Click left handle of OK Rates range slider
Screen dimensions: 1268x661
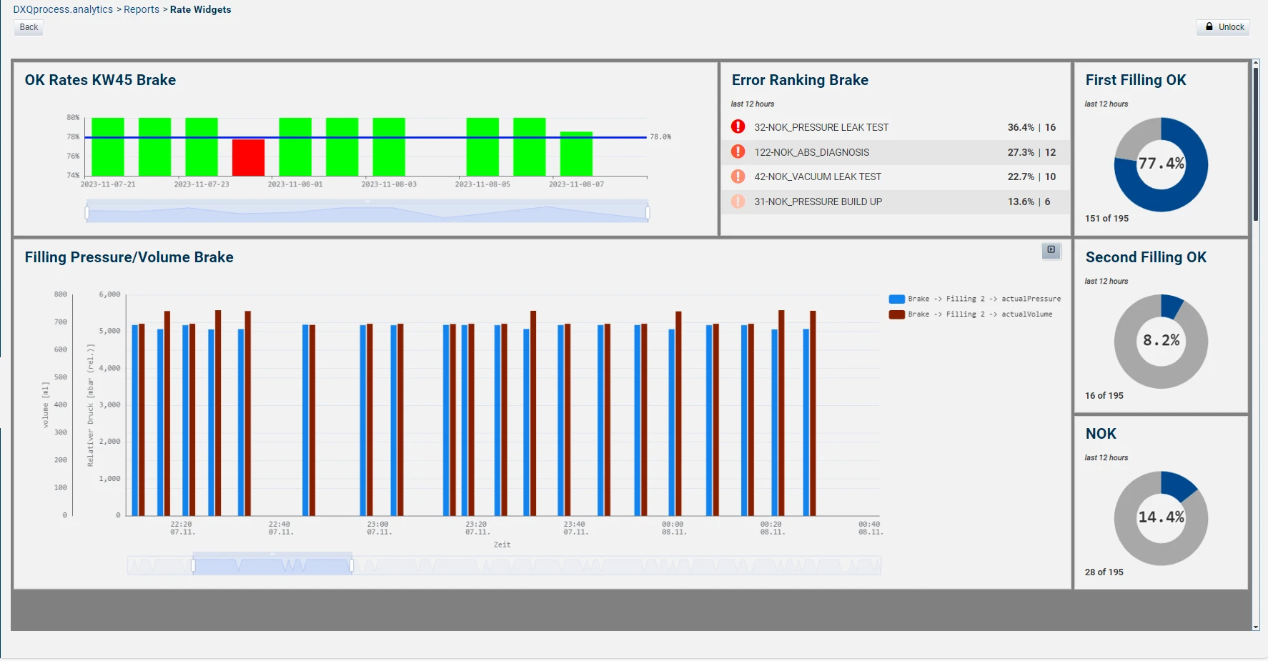coord(86,213)
